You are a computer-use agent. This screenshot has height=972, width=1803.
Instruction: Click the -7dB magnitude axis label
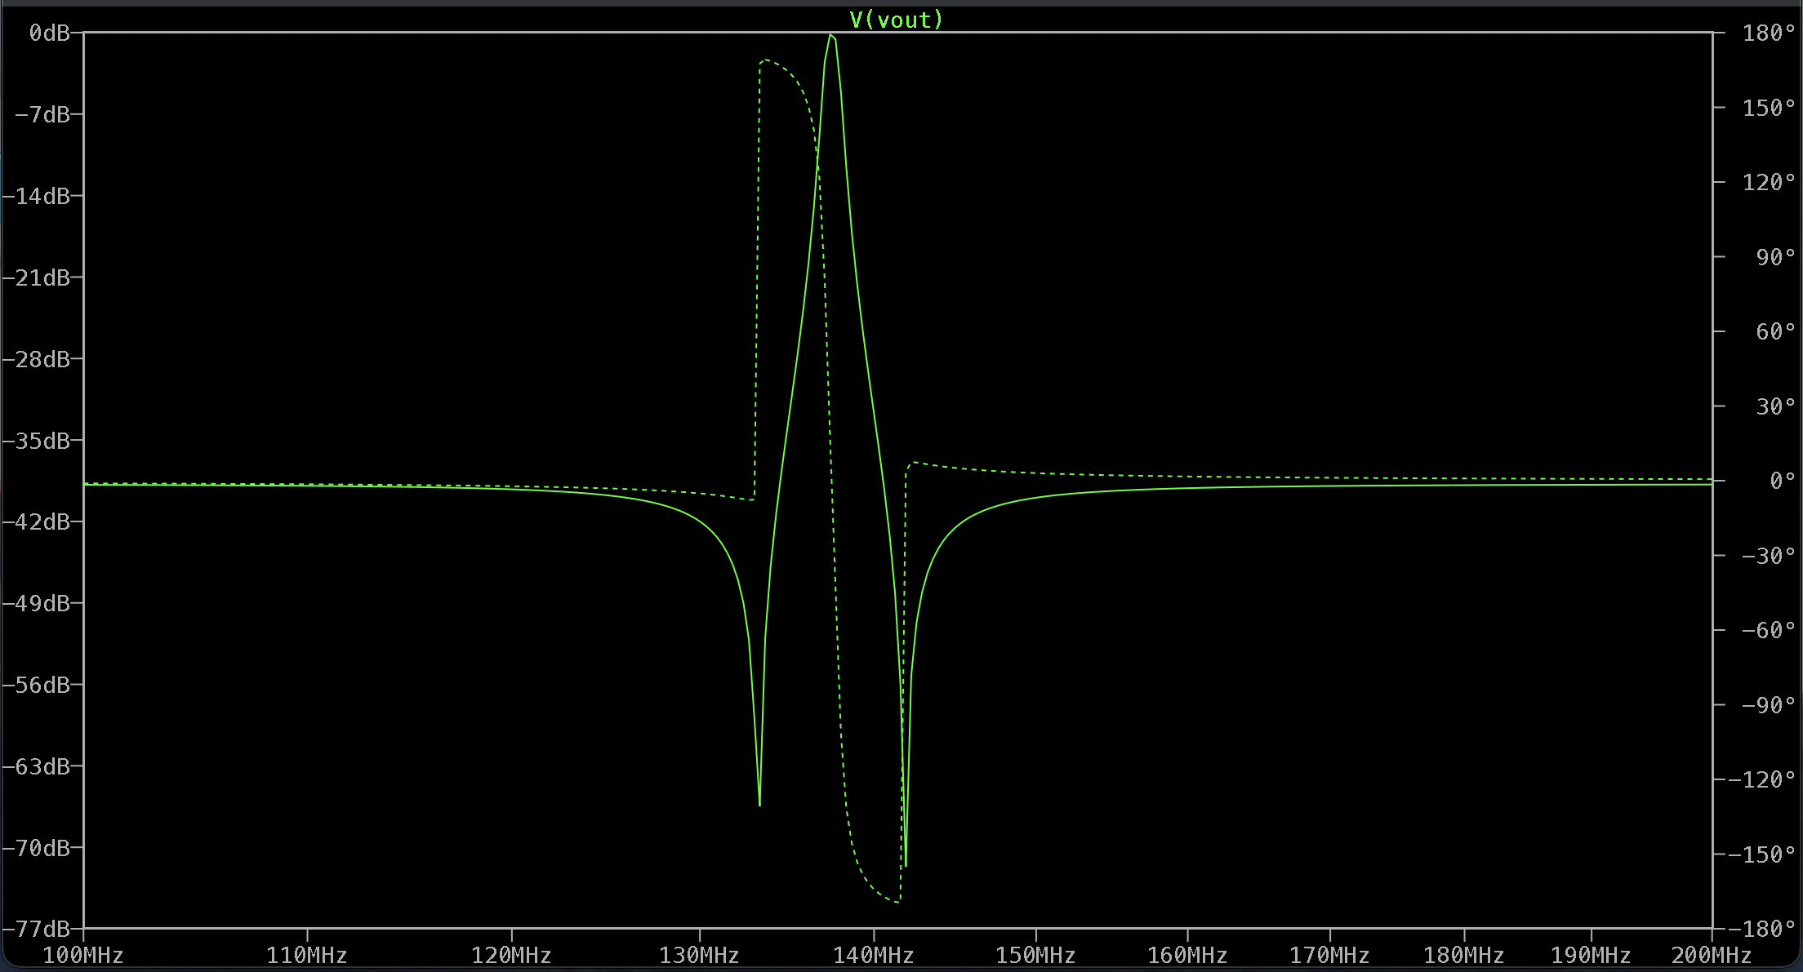[x=42, y=114]
